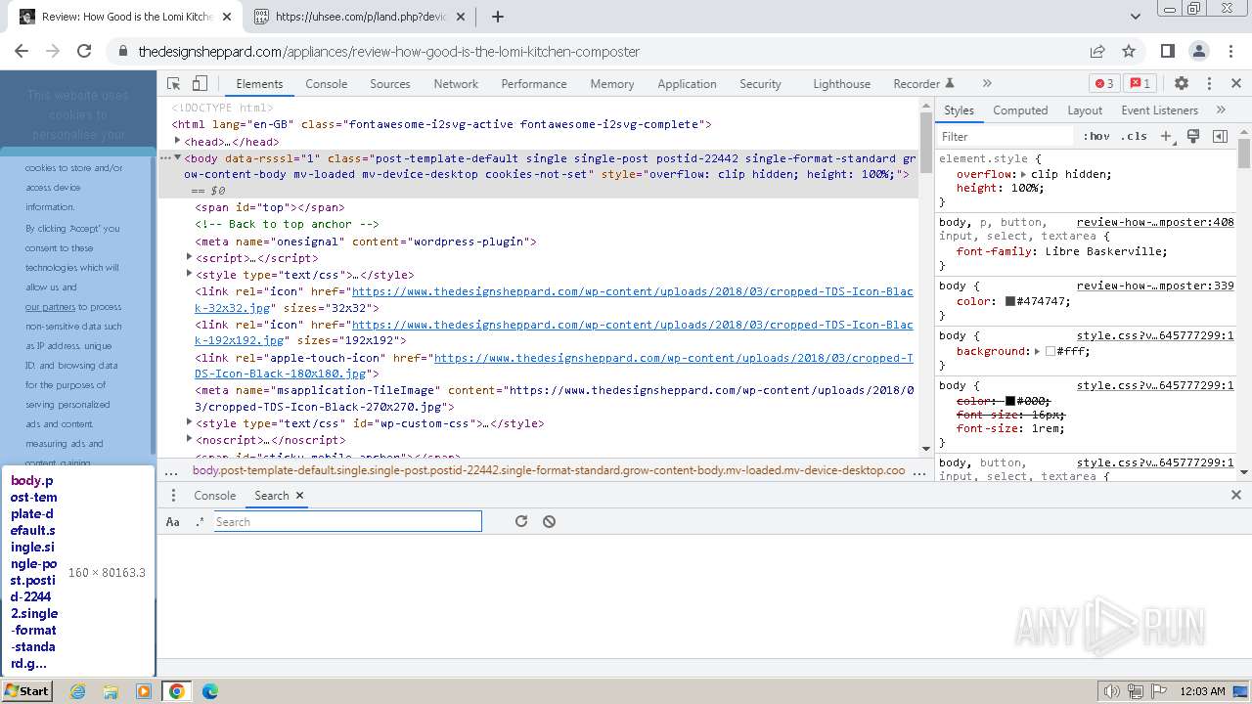Image resolution: width=1252 pixels, height=704 pixels.
Task: Show more DevTools panels chevron
Action: (987, 84)
